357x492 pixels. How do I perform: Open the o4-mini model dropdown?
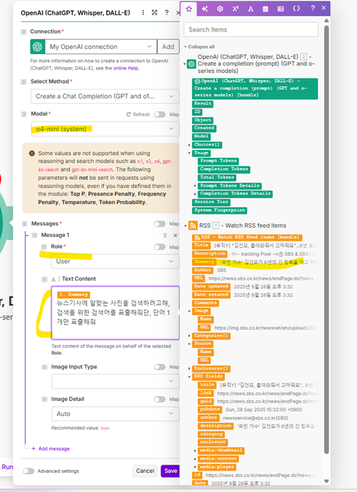coord(105,129)
